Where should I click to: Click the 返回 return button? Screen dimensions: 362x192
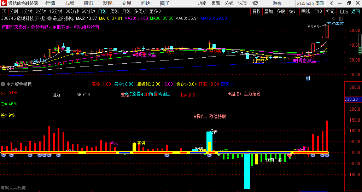pos(356,11)
